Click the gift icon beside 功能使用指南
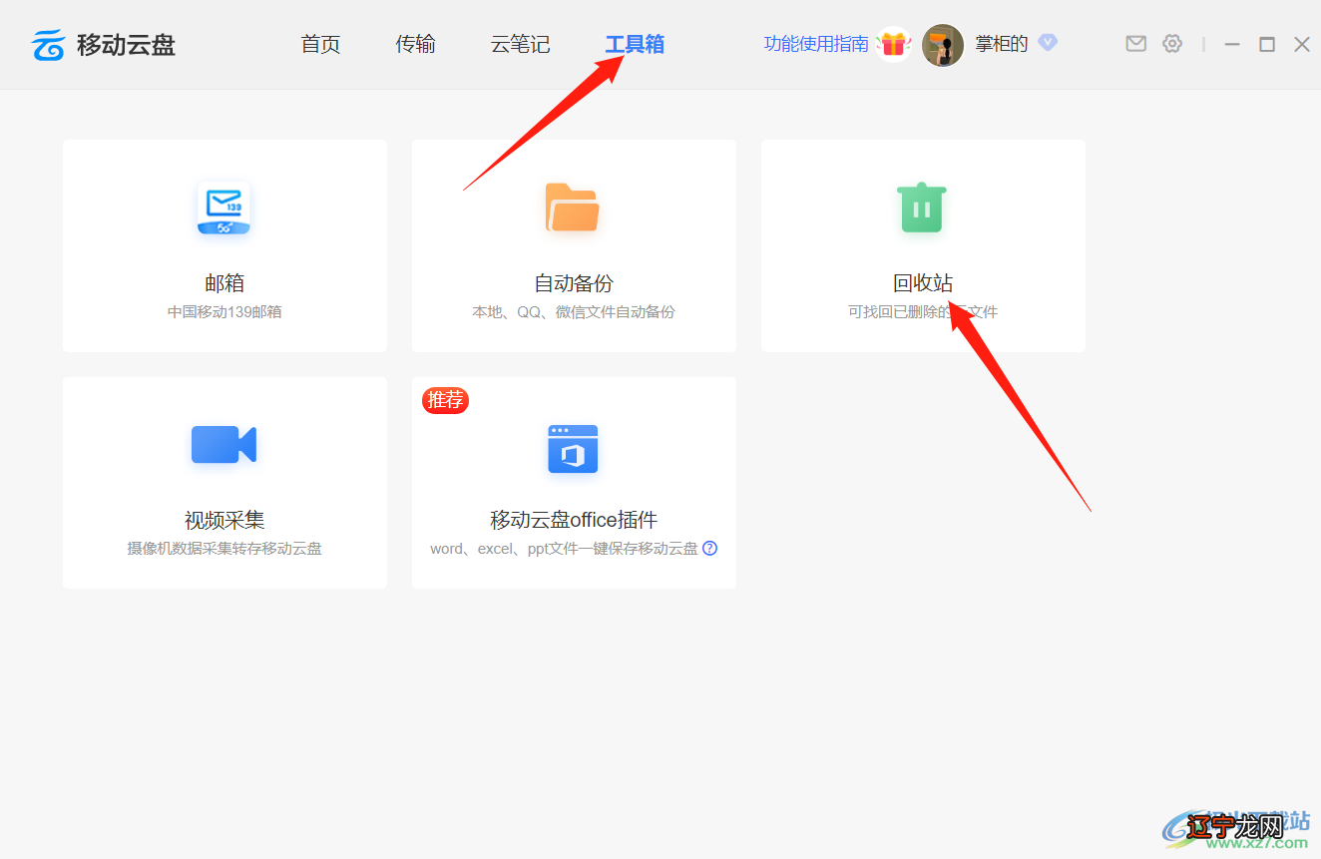The height and width of the screenshot is (859, 1321). point(893,44)
